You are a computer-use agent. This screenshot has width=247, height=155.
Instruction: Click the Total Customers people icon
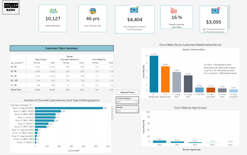(x=53, y=10)
